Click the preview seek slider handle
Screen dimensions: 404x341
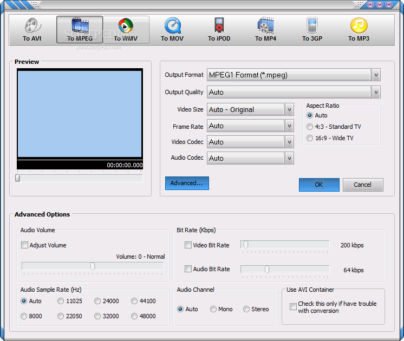pyautogui.click(x=17, y=178)
